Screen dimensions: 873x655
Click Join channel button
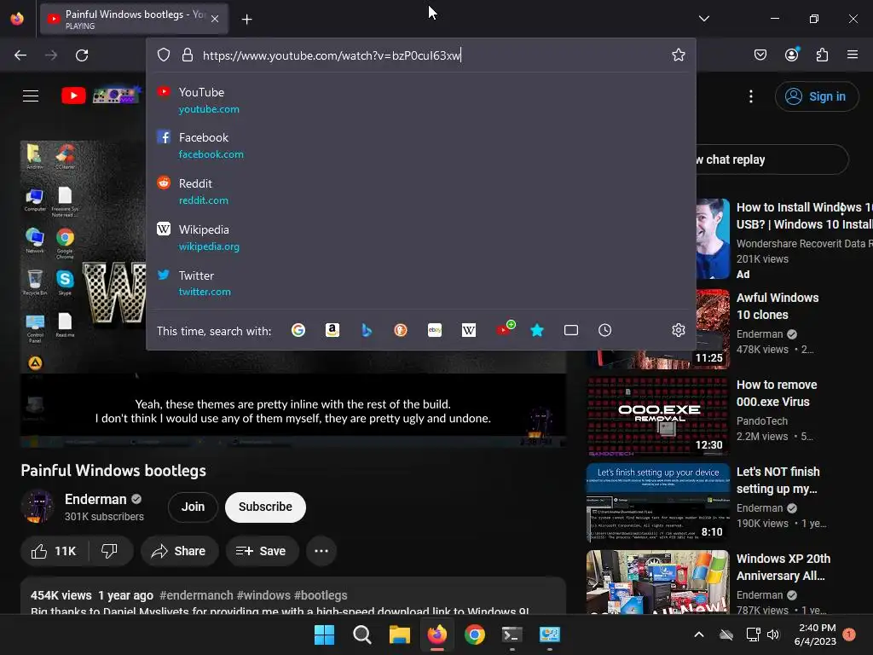click(193, 507)
